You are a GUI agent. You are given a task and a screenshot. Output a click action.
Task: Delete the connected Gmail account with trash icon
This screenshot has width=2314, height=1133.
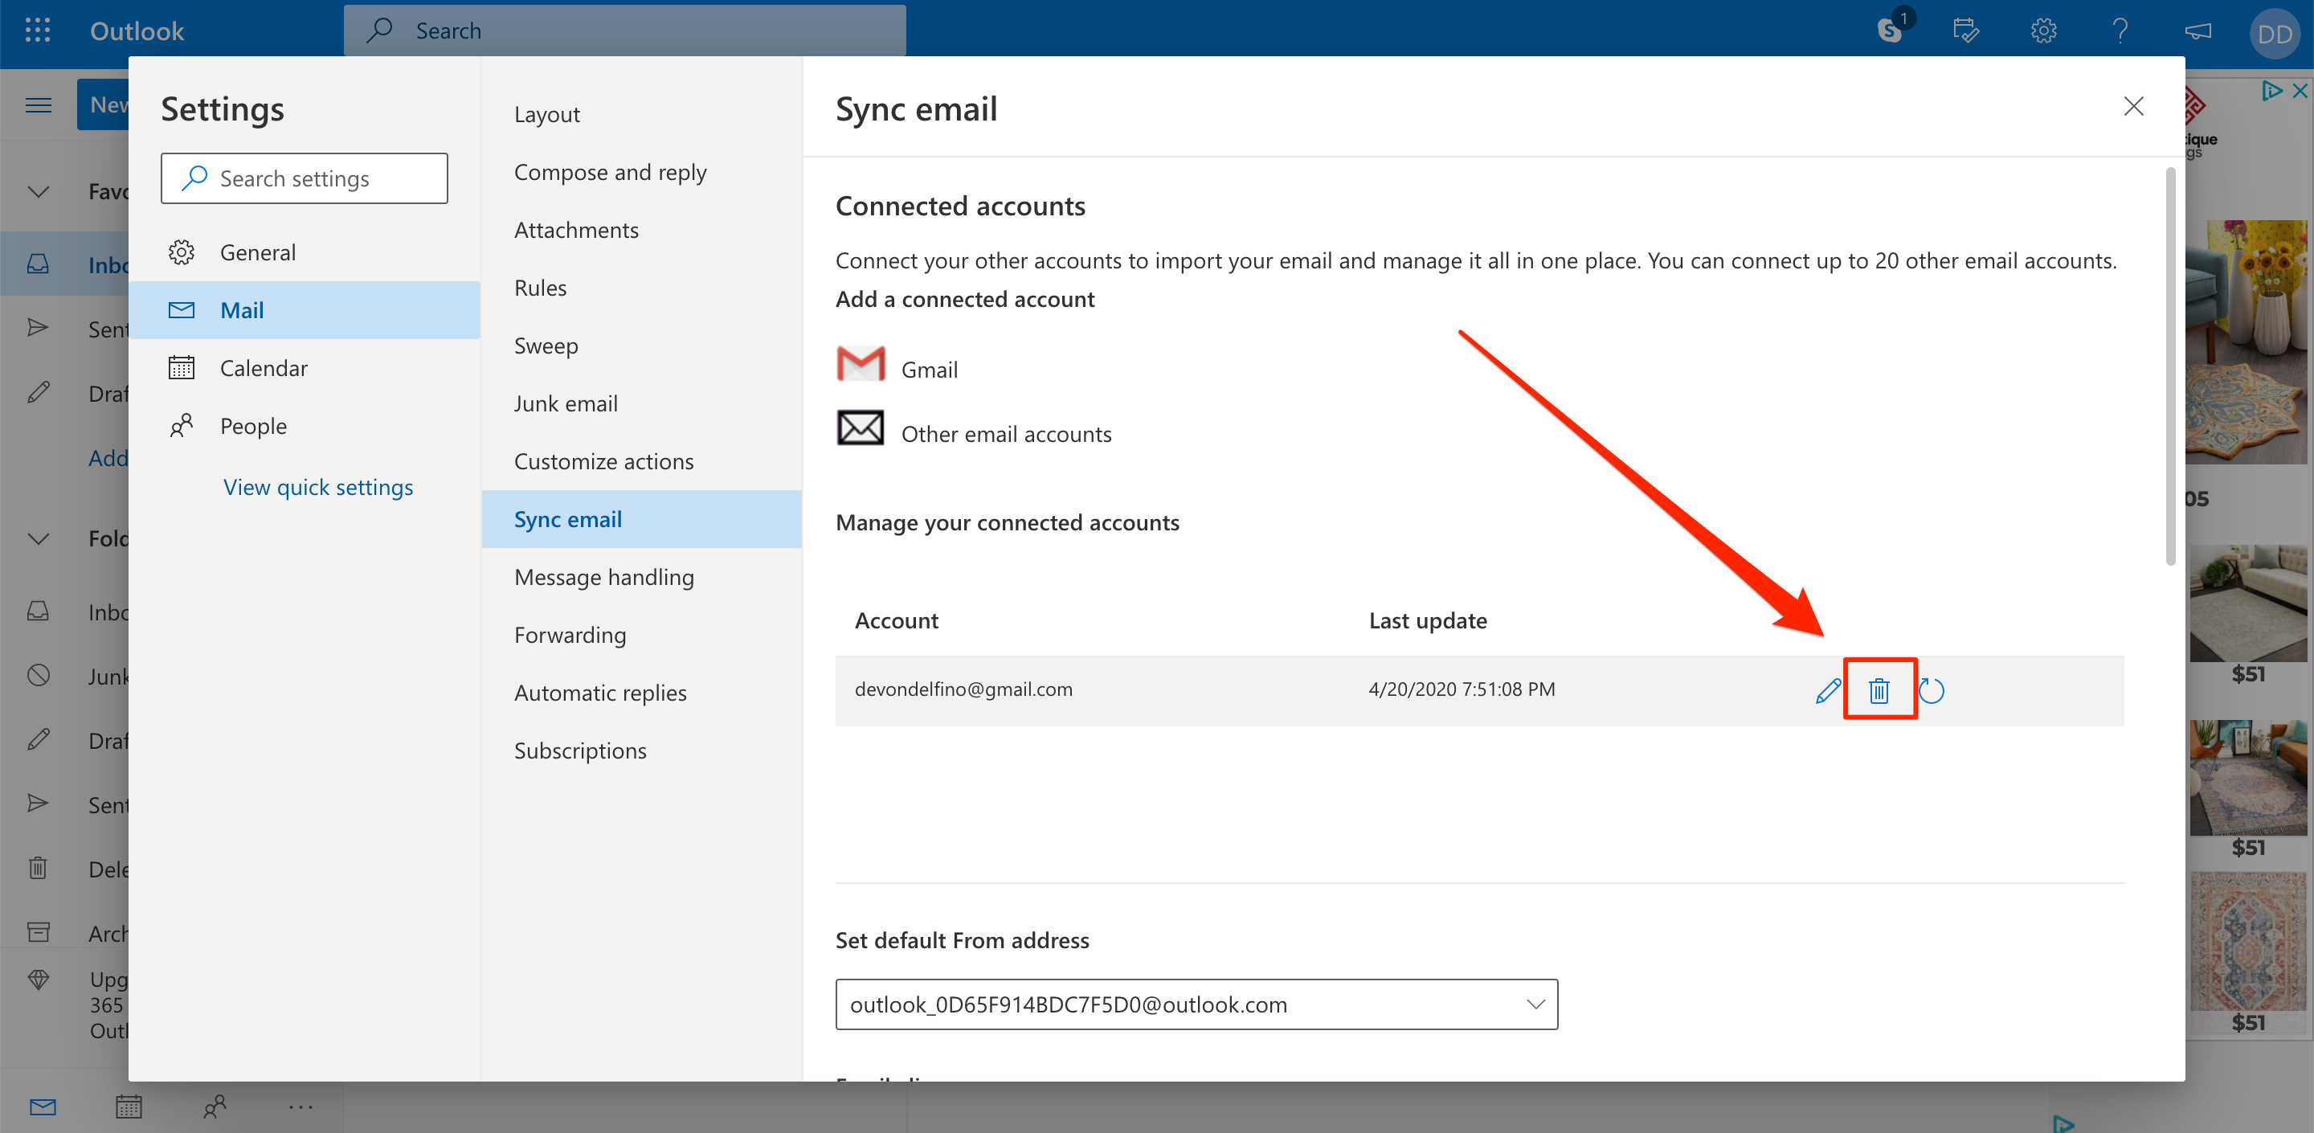1879,690
